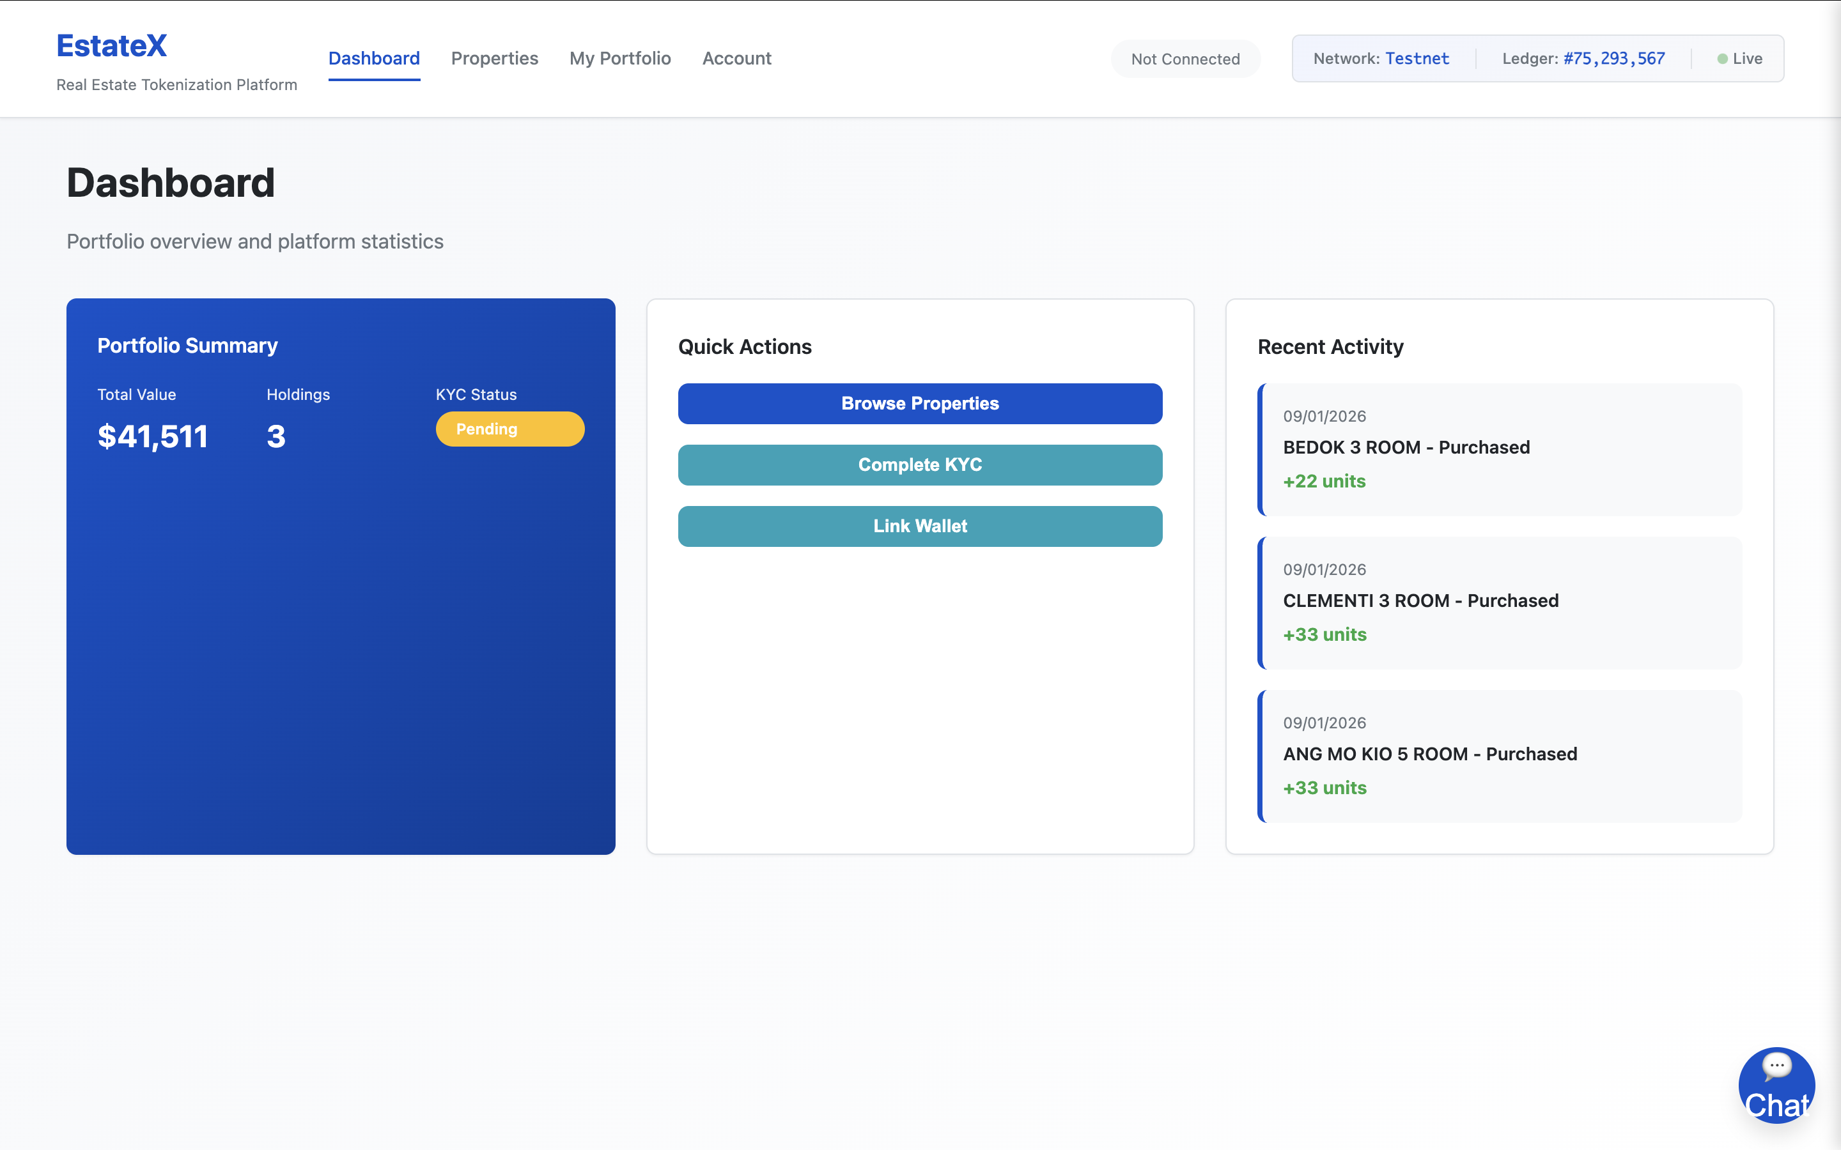Click the $41,511 total value figure

click(x=152, y=436)
